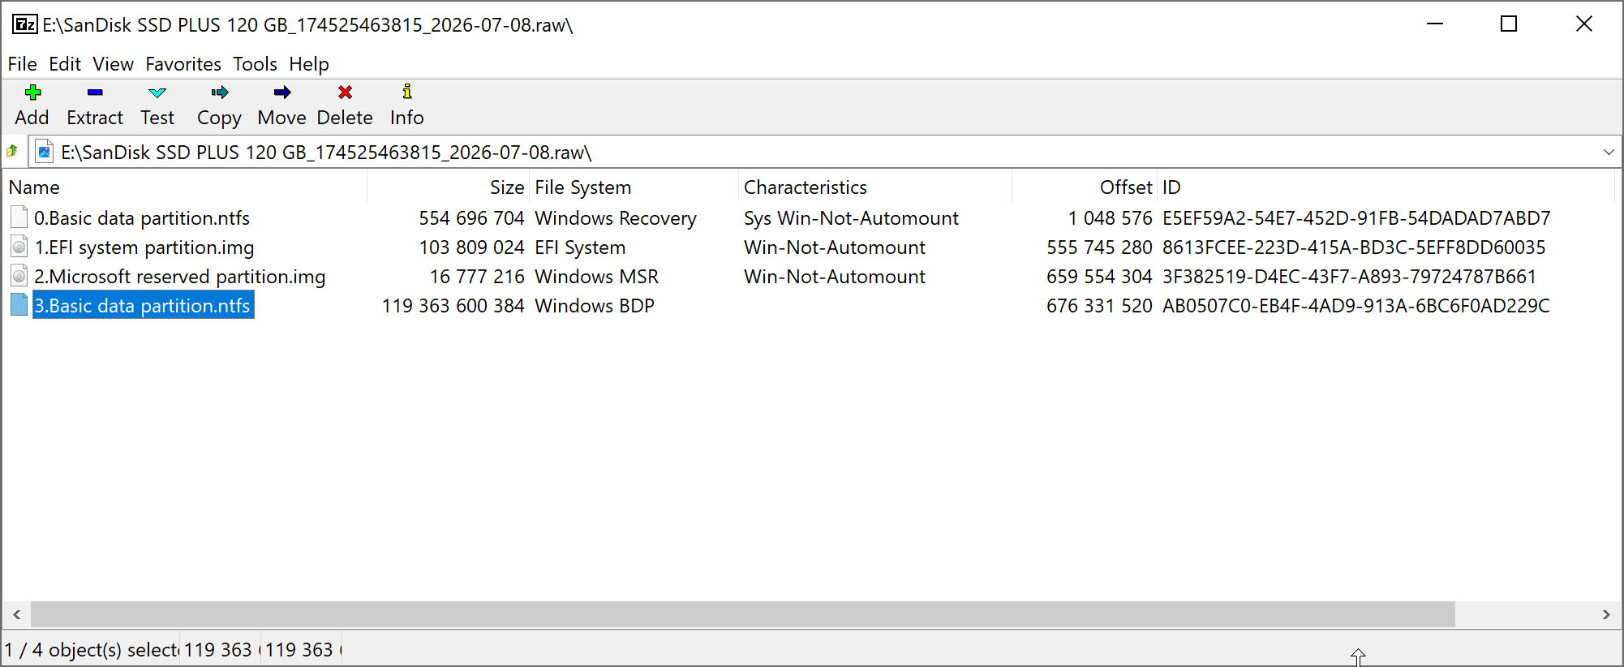The image size is (1624, 667).
Task: Click the EFI System file system cell
Action: pyautogui.click(x=580, y=247)
